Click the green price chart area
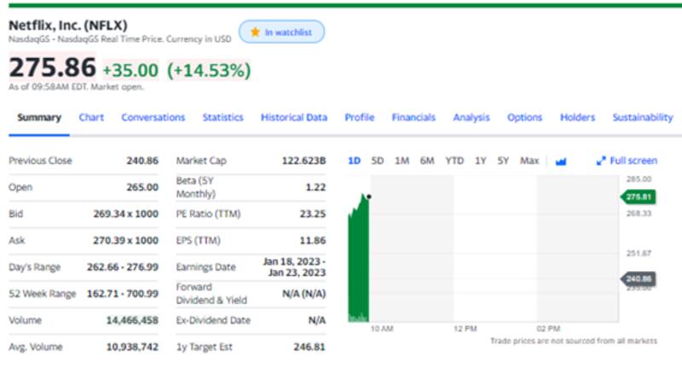Viewport: 682px width, 369px height. tap(358, 264)
